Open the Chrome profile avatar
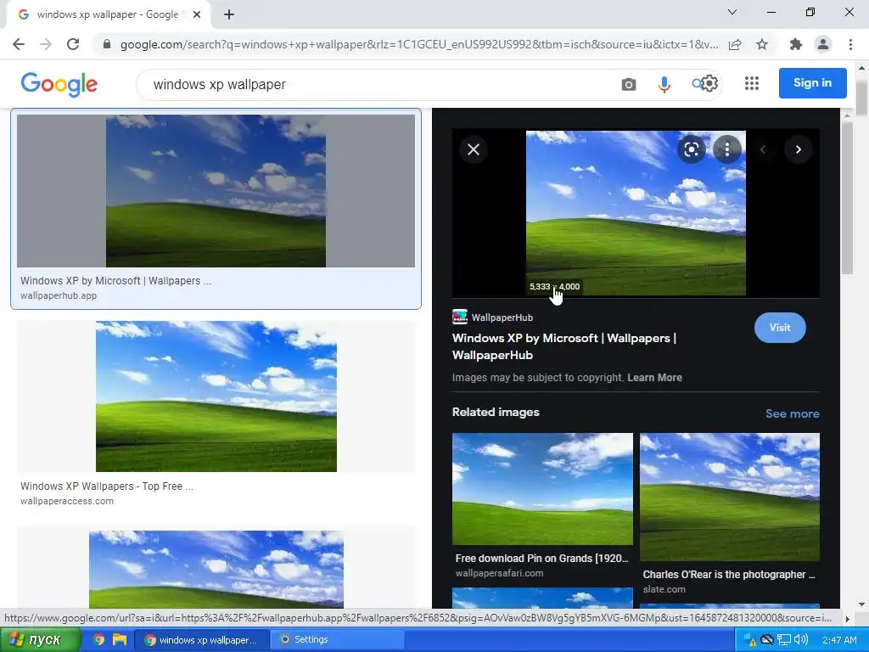The height and width of the screenshot is (652, 869). (823, 44)
